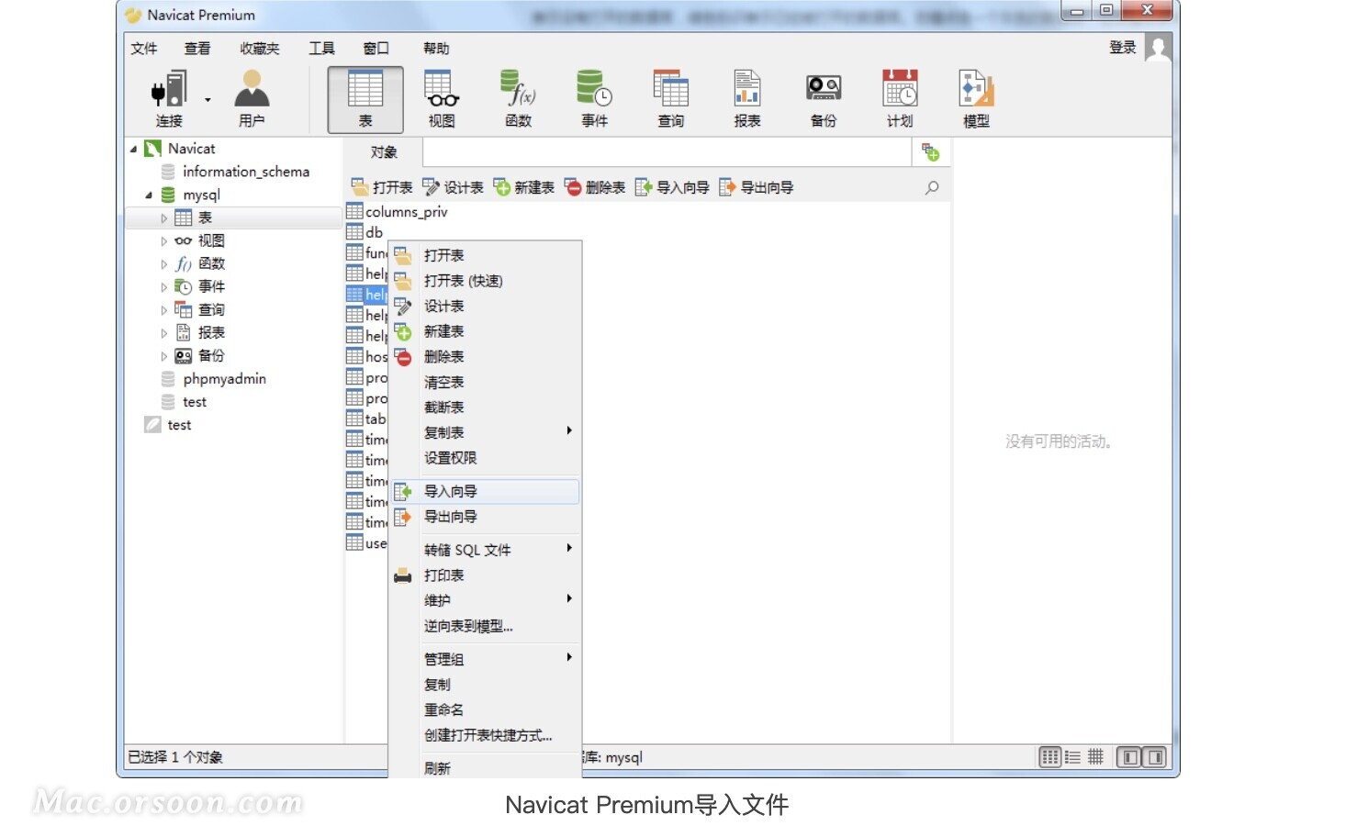This screenshot has height=826, width=1357.
Task: Open the 报表 (Report) toolbar icon
Action: coord(747,98)
